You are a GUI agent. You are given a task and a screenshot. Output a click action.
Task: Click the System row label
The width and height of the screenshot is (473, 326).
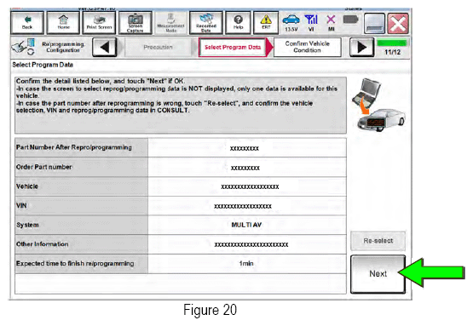27,225
